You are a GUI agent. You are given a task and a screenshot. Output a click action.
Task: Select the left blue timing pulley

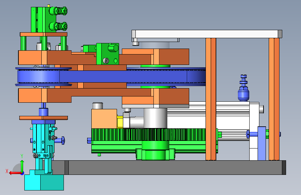(43, 76)
